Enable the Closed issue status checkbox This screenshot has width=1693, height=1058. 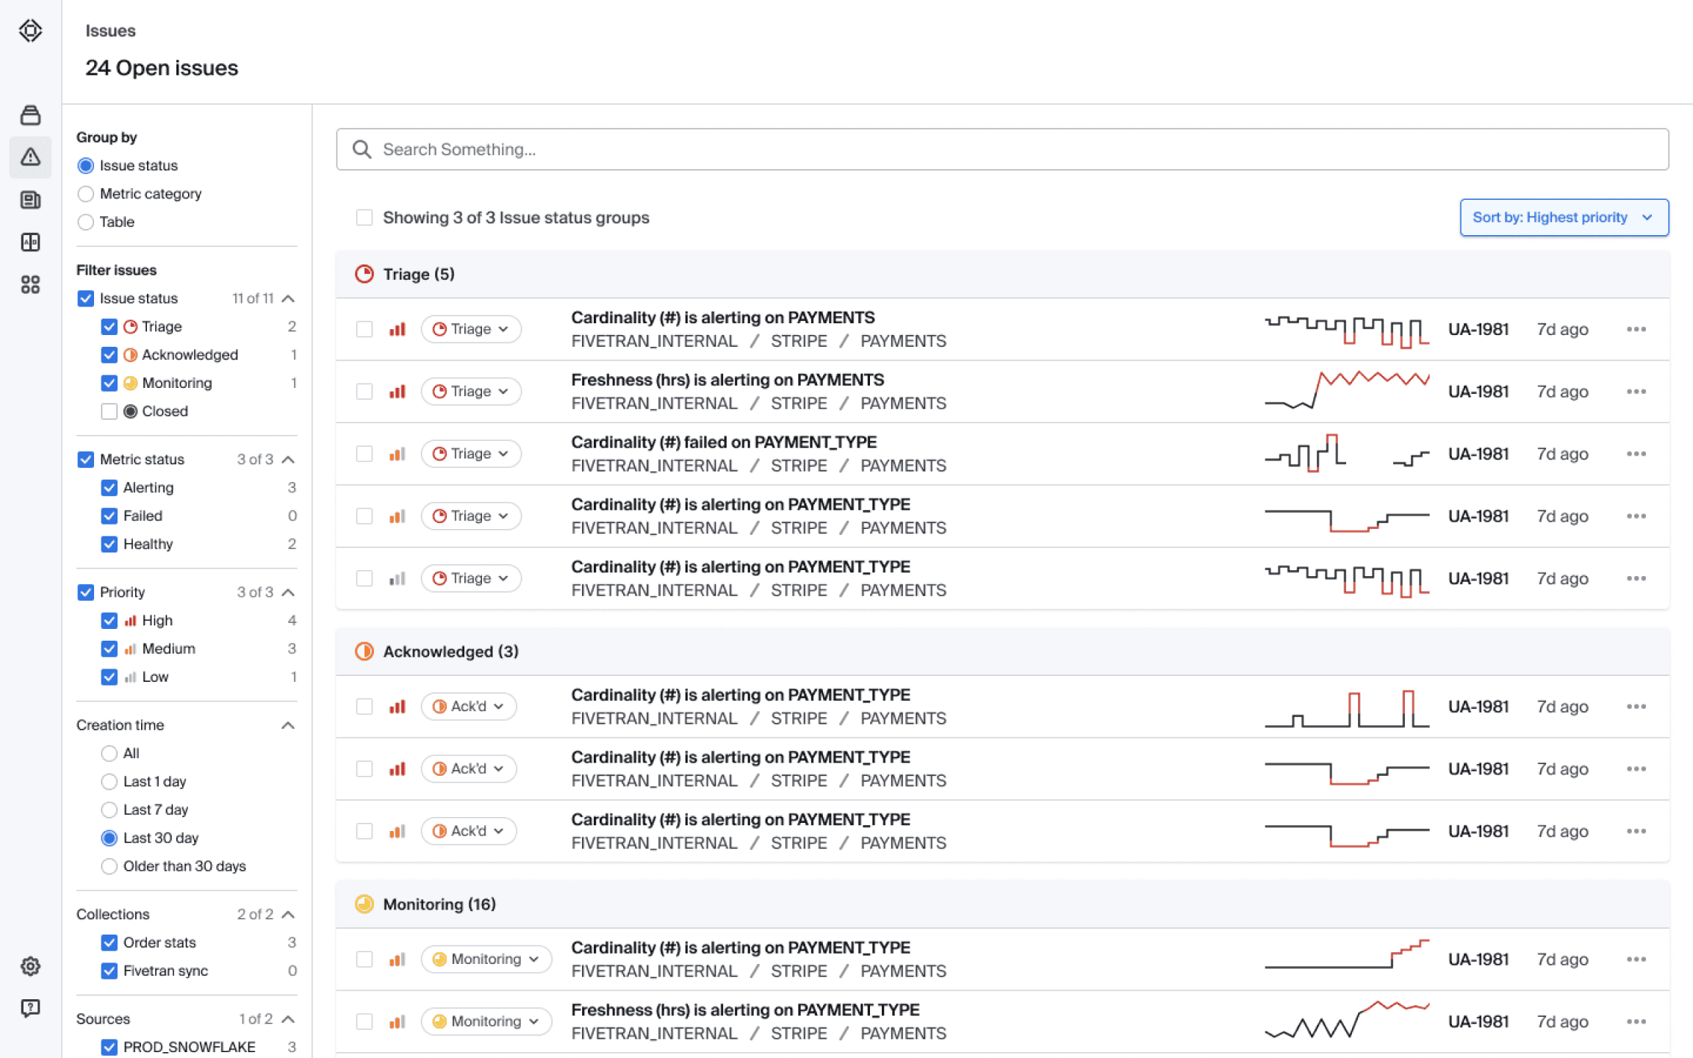109,411
